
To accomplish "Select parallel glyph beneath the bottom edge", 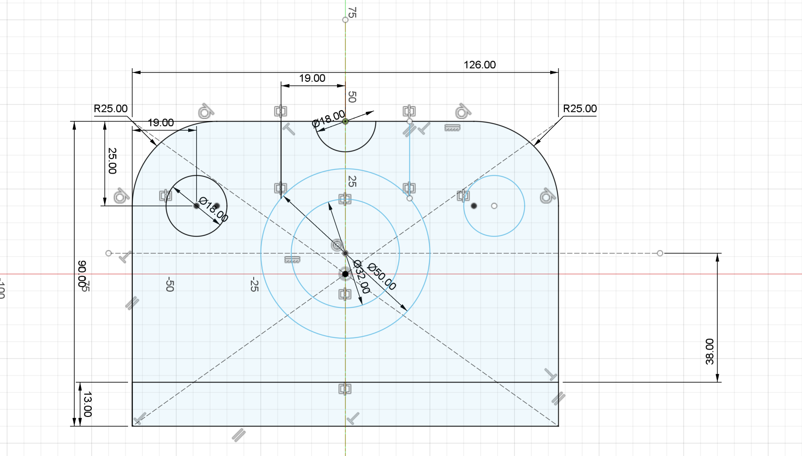I will (239, 435).
